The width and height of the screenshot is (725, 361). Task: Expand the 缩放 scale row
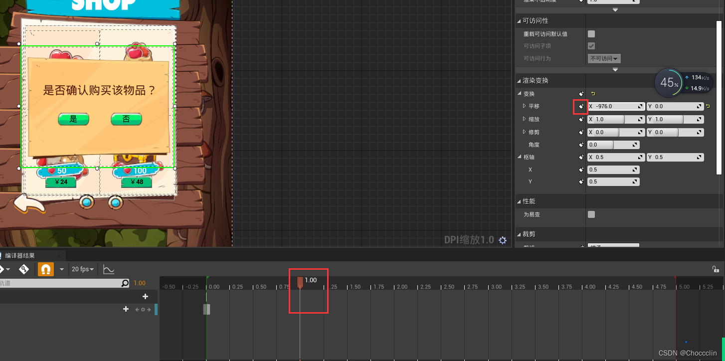tap(524, 119)
